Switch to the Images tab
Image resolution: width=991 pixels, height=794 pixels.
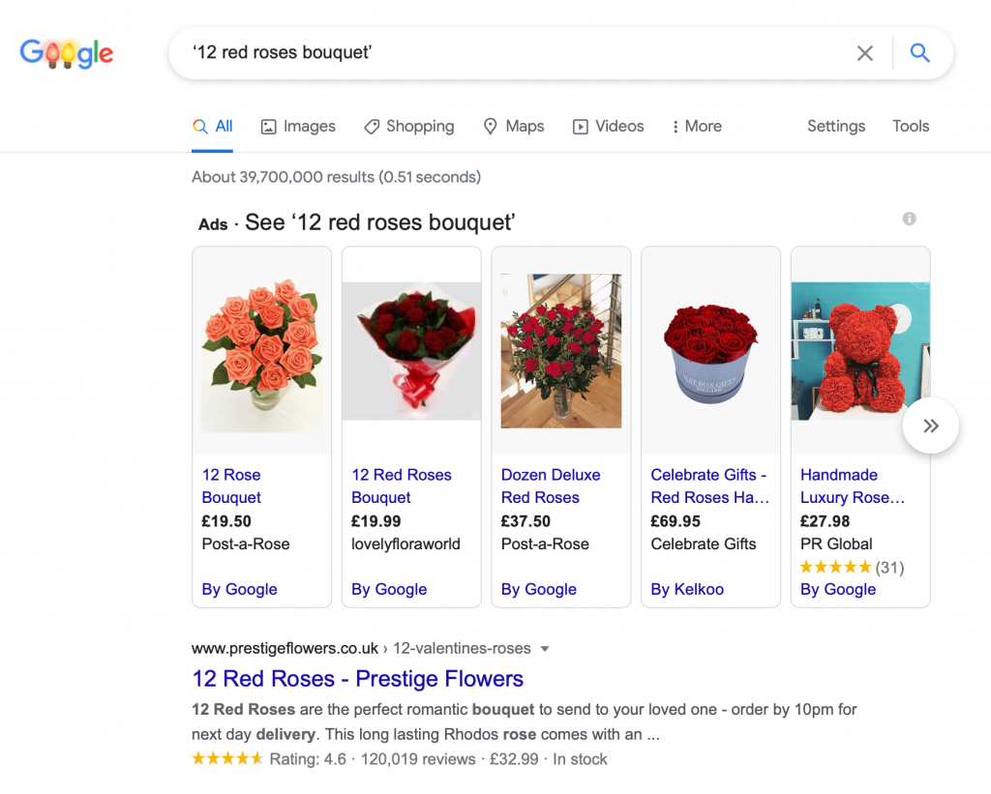298,127
